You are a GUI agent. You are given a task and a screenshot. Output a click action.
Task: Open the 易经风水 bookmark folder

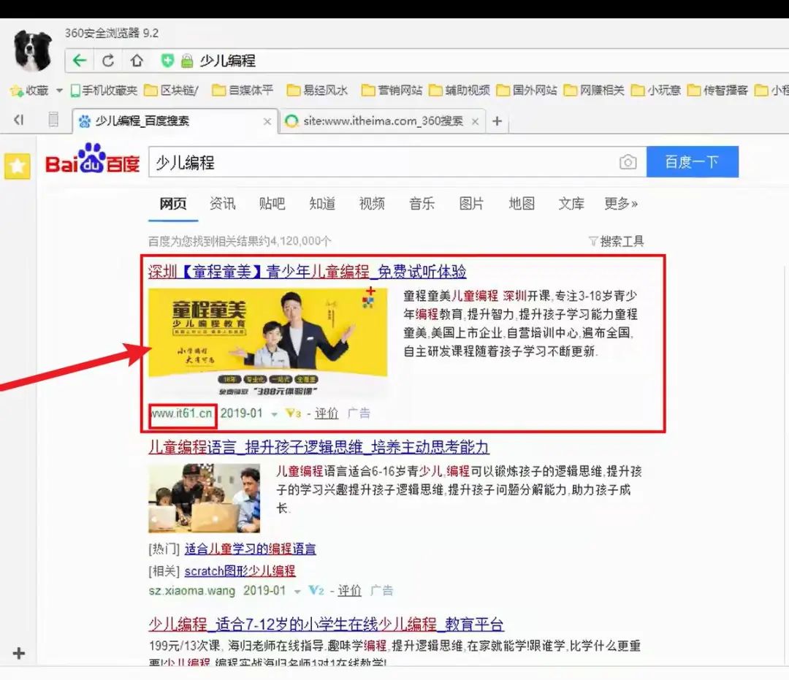[x=317, y=91]
